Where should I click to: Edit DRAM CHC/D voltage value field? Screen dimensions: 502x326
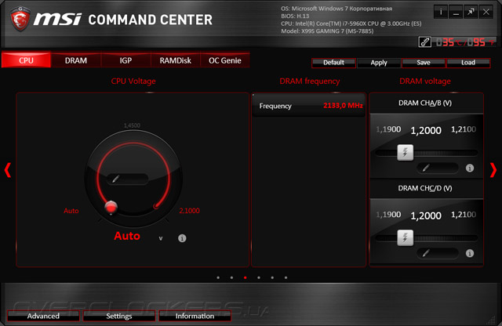[438, 253]
